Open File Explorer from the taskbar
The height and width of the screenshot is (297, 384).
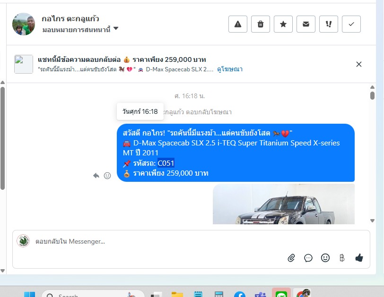[x=177, y=294]
